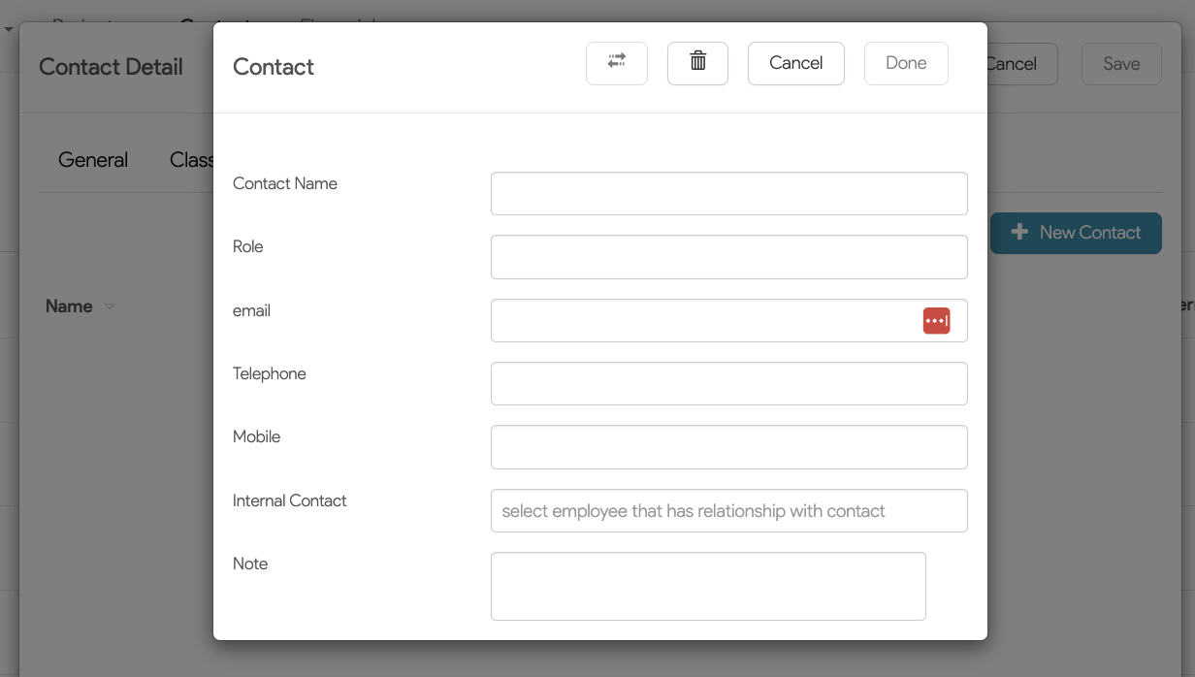
Task: Click the plus icon on New Contact
Action: (x=1019, y=233)
